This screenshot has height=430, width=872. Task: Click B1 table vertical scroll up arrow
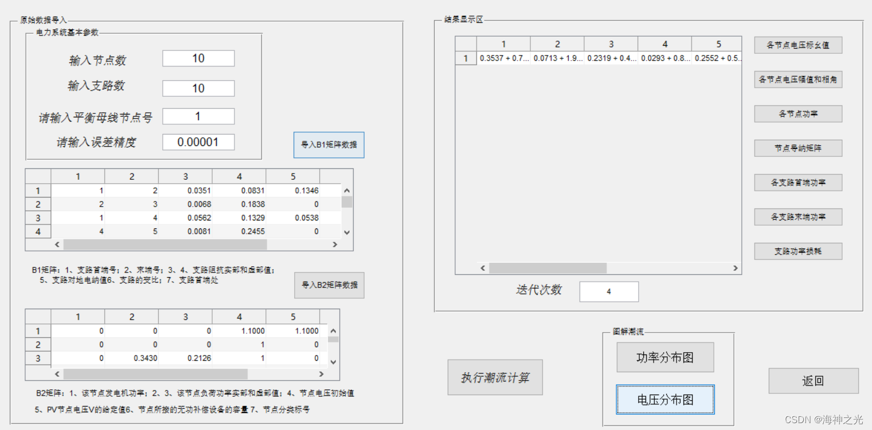tap(346, 191)
